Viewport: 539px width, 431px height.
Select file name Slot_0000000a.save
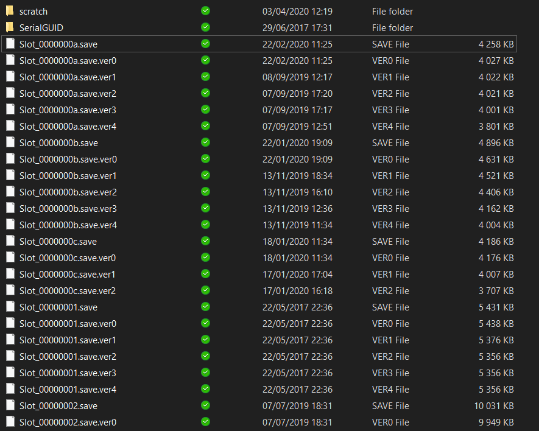point(58,44)
